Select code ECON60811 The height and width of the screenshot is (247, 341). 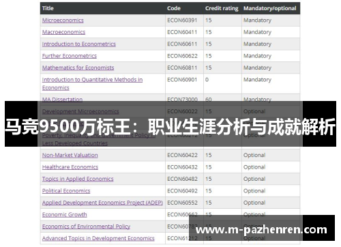coord(182,68)
